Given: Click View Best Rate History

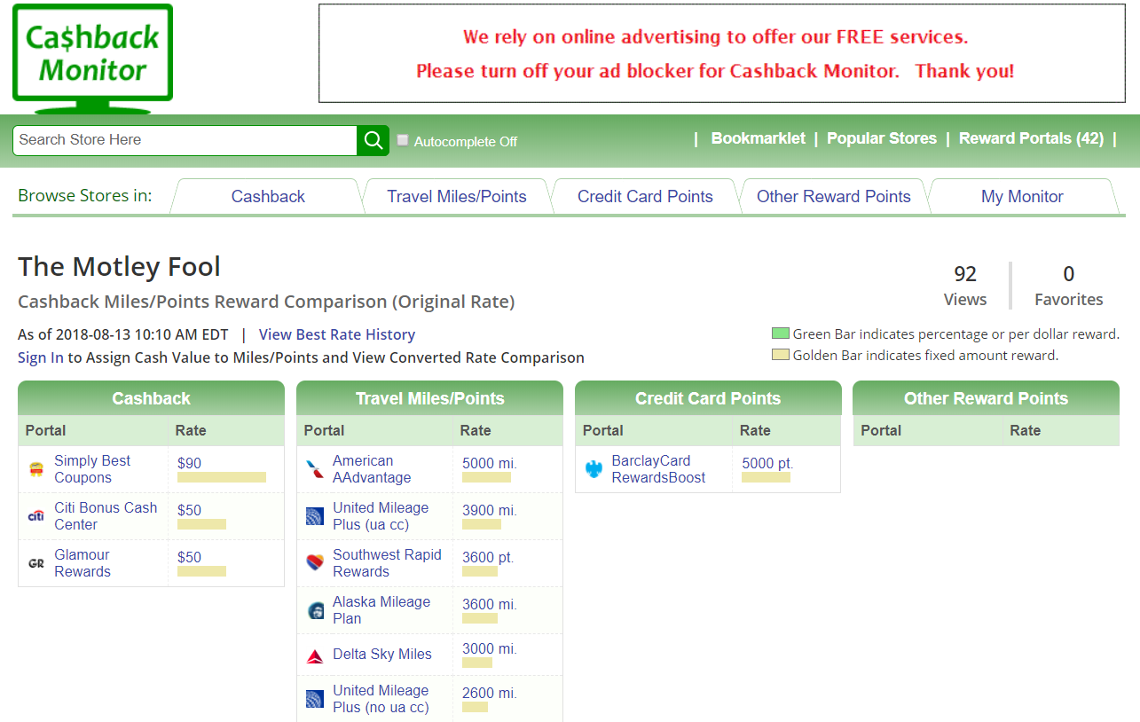Looking at the screenshot, I should click(337, 334).
